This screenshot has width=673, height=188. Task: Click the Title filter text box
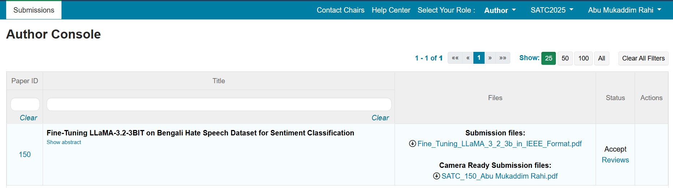[x=219, y=104]
